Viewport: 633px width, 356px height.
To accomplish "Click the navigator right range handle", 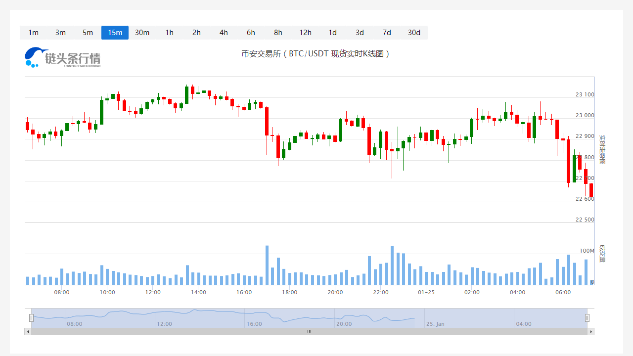I will click(x=588, y=318).
